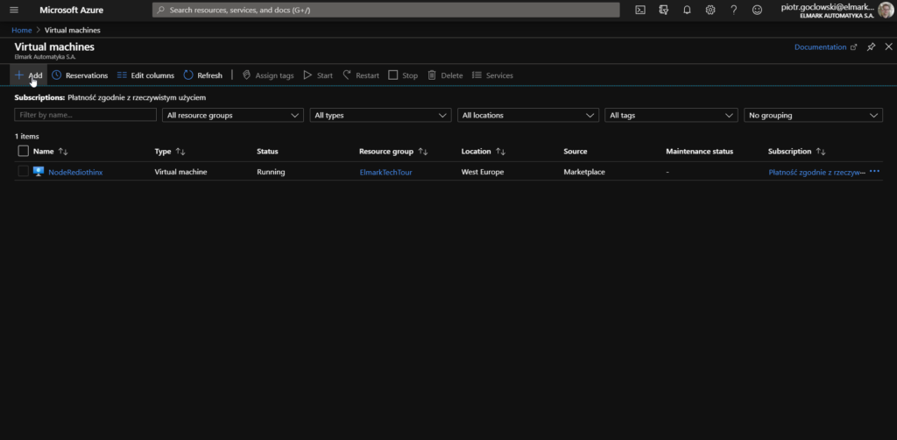Image resolution: width=897 pixels, height=440 pixels.
Task: Click the Add virtual machine button
Action: click(29, 75)
